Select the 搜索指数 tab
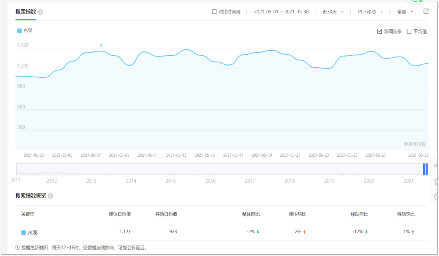This screenshot has width=439, height=256. (x=25, y=12)
